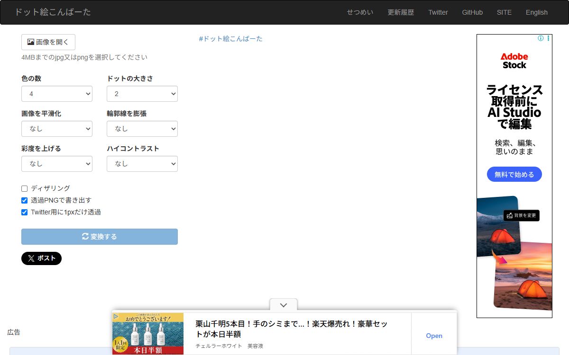The image size is (569, 355).
Task: Go to 更新履歴 in the navbar
Action: (401, 12)
